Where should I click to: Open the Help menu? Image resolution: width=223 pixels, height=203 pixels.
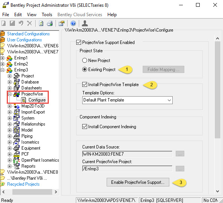tap(112, 15)
